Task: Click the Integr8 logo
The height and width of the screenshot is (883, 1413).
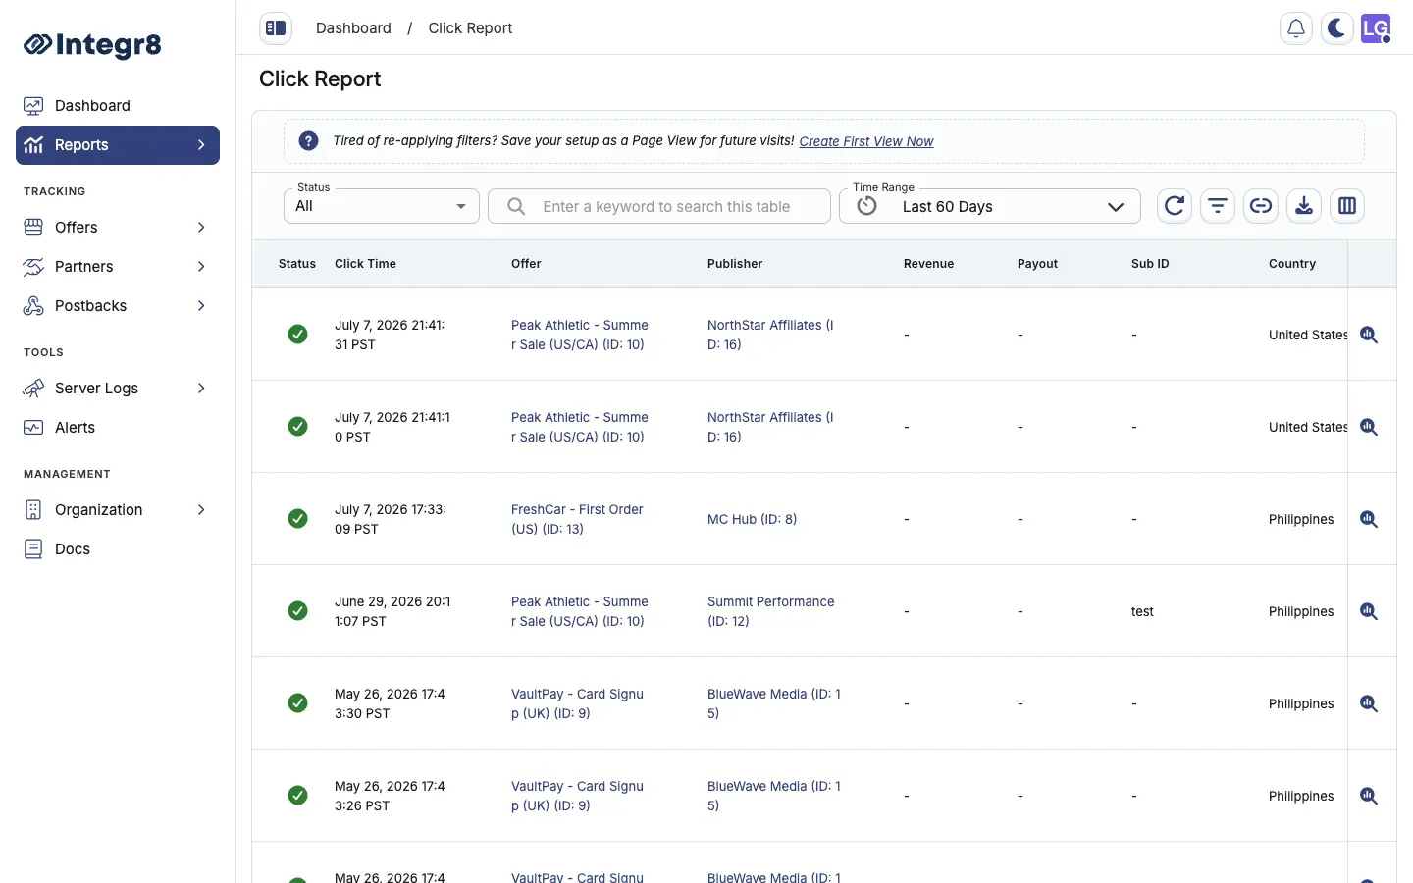Action: tap(92, 44)
